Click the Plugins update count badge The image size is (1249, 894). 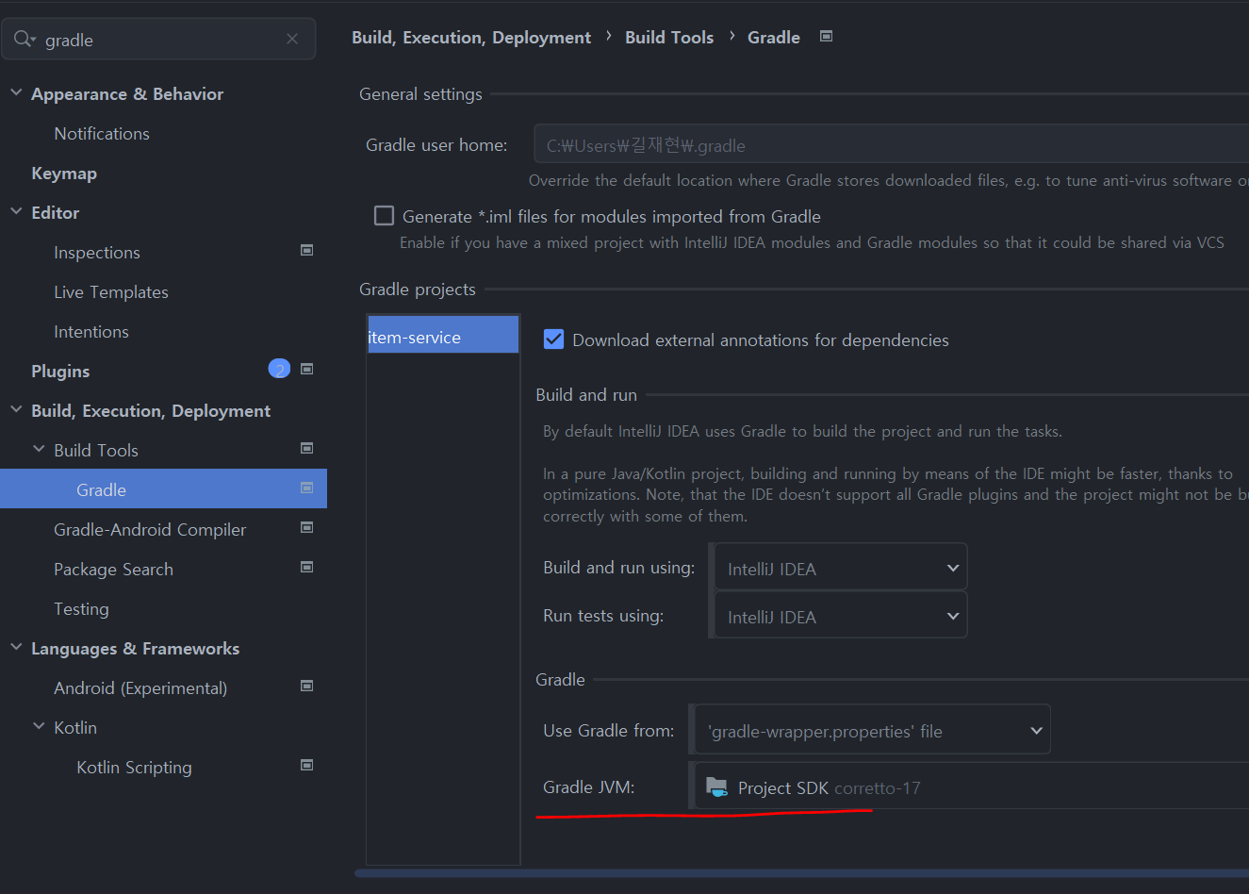(279, 370)
